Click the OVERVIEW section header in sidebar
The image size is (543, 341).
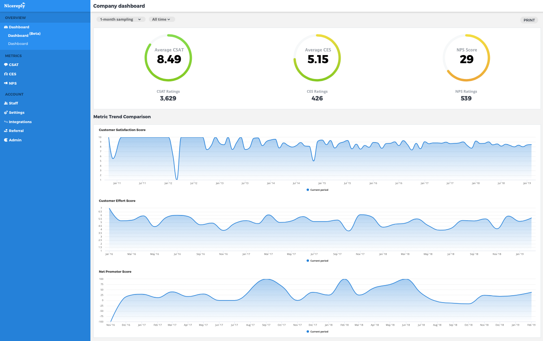[x=15, y=18]
